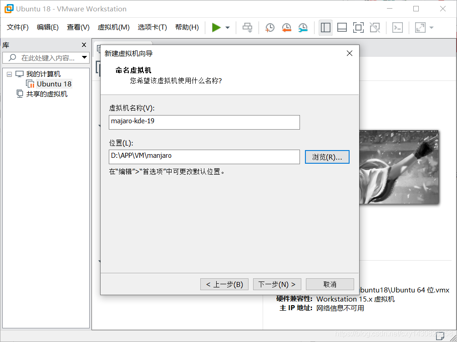This screenshot has width=457, height=342.
Task: Click the 网络信息不可用 text
Action: 340,308
